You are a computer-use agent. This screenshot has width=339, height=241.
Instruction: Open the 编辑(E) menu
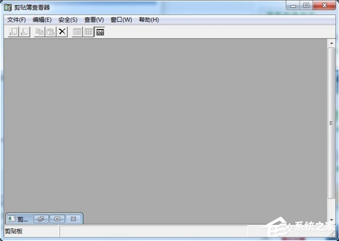click(42, 20)
